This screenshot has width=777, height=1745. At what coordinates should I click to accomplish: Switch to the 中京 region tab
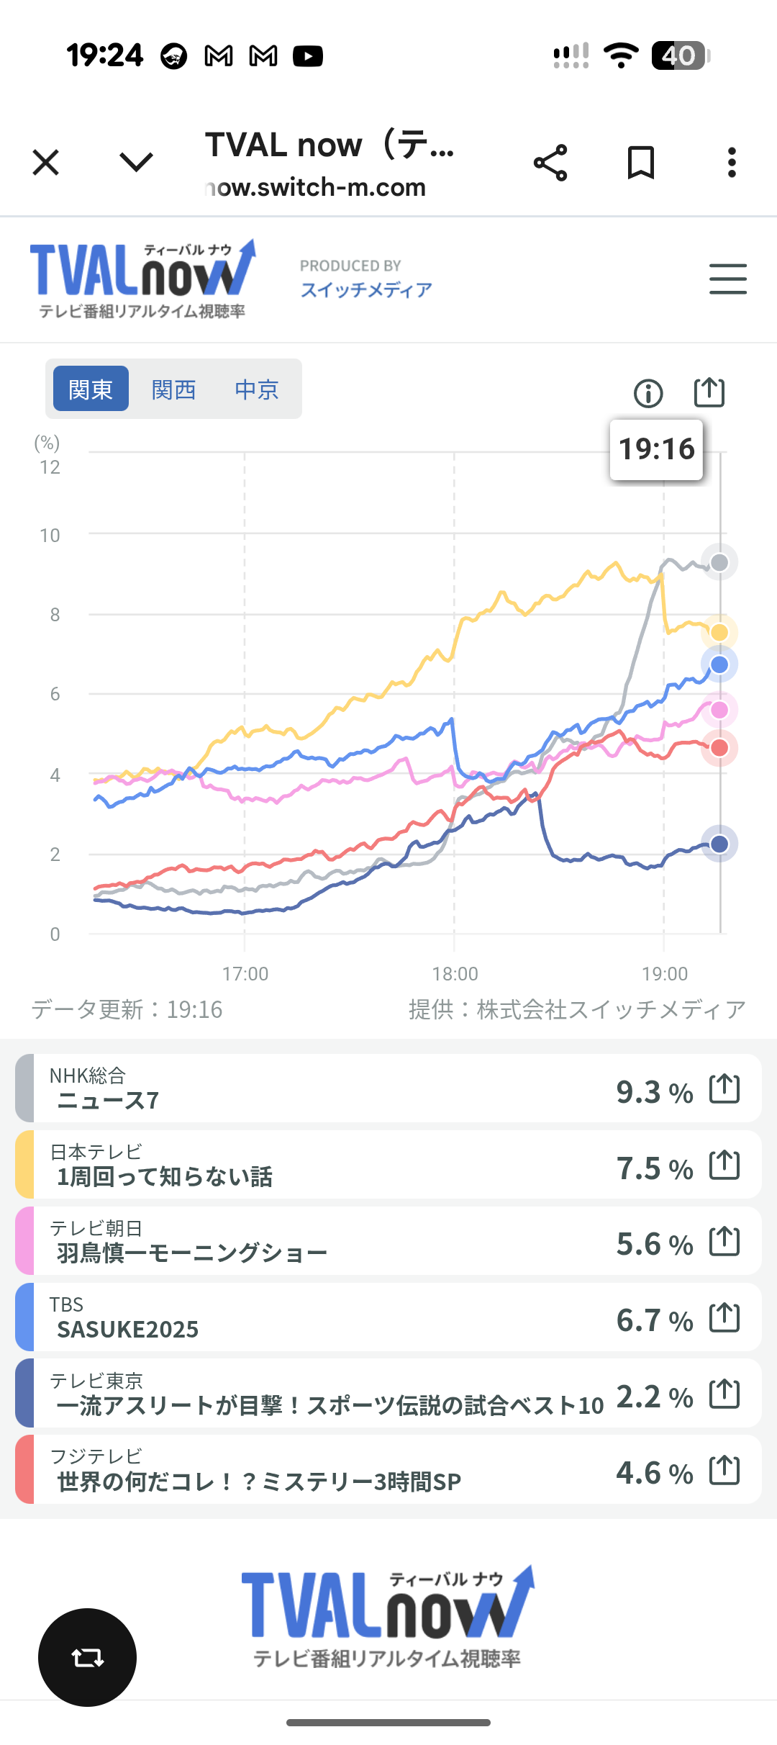click(x=256, y=389)
